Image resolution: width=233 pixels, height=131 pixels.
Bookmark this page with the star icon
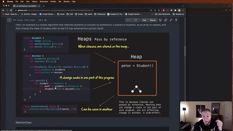click(159, 11)
